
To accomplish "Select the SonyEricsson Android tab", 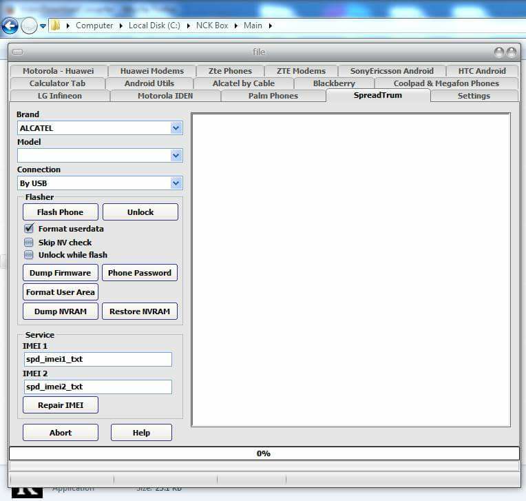I will click(392, 71).
